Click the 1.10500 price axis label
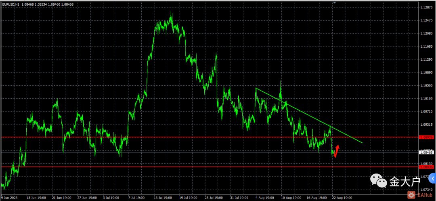The height and width of the screenshot is (201, 436). [x=427, y=85]
